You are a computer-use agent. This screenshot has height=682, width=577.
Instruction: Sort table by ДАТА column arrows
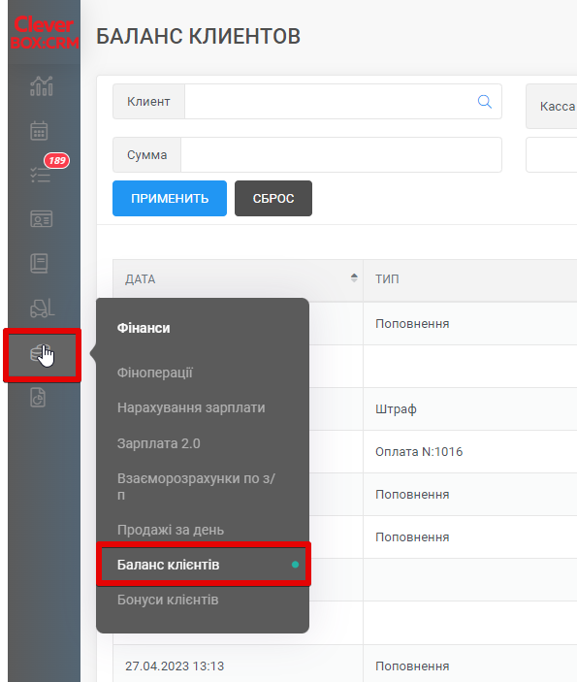point(354,277)
